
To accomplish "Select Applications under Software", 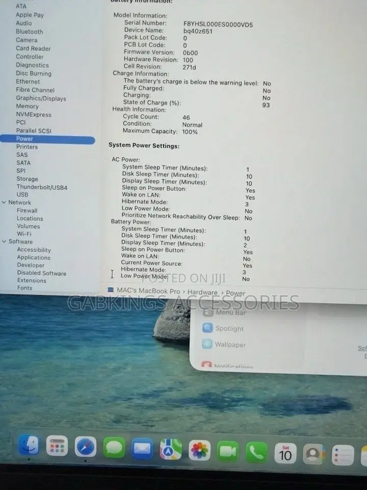I will coord(34,257).
